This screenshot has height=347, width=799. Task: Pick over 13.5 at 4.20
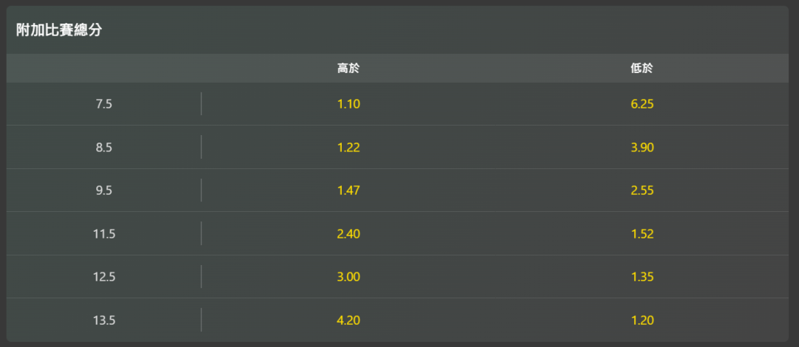pyautogui.click(x=348, y=320)
